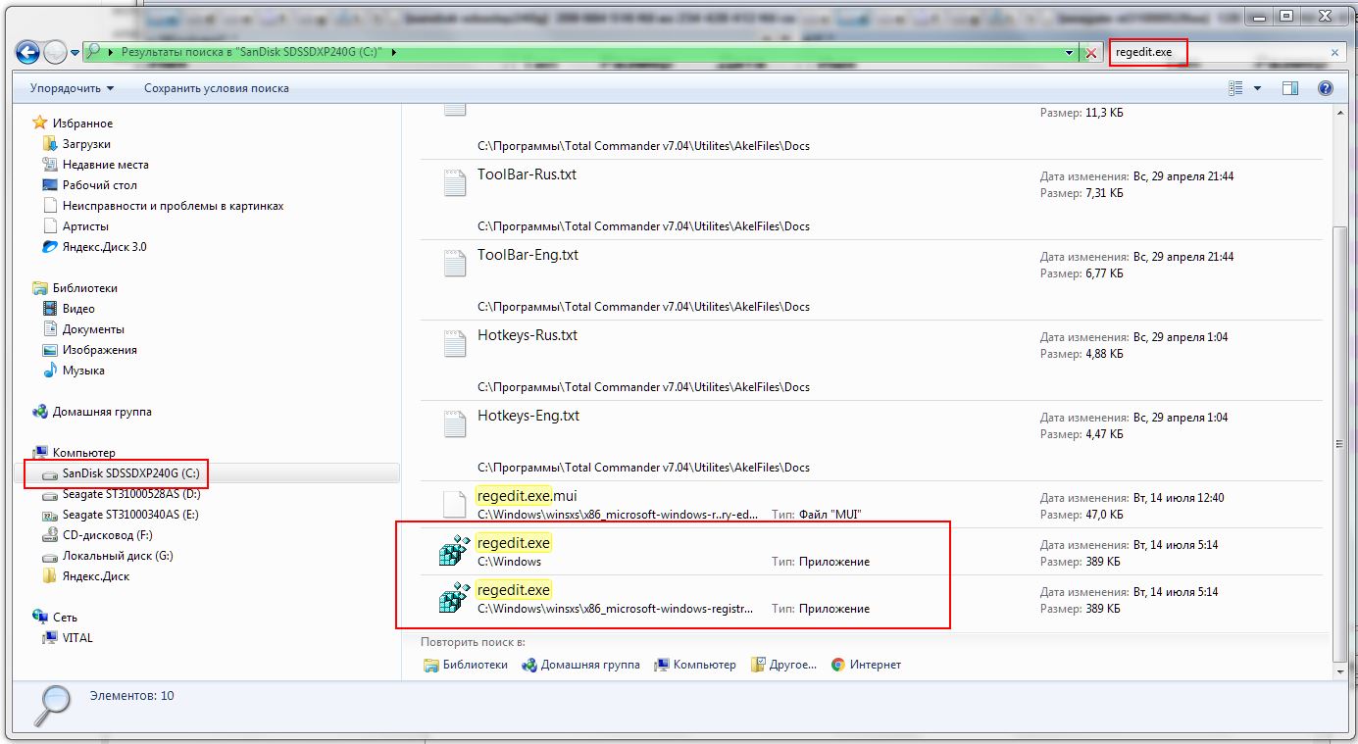The image size is (1358, 744).
Task: Click Сохранить условия поиска button
Action: click(217, 88)
